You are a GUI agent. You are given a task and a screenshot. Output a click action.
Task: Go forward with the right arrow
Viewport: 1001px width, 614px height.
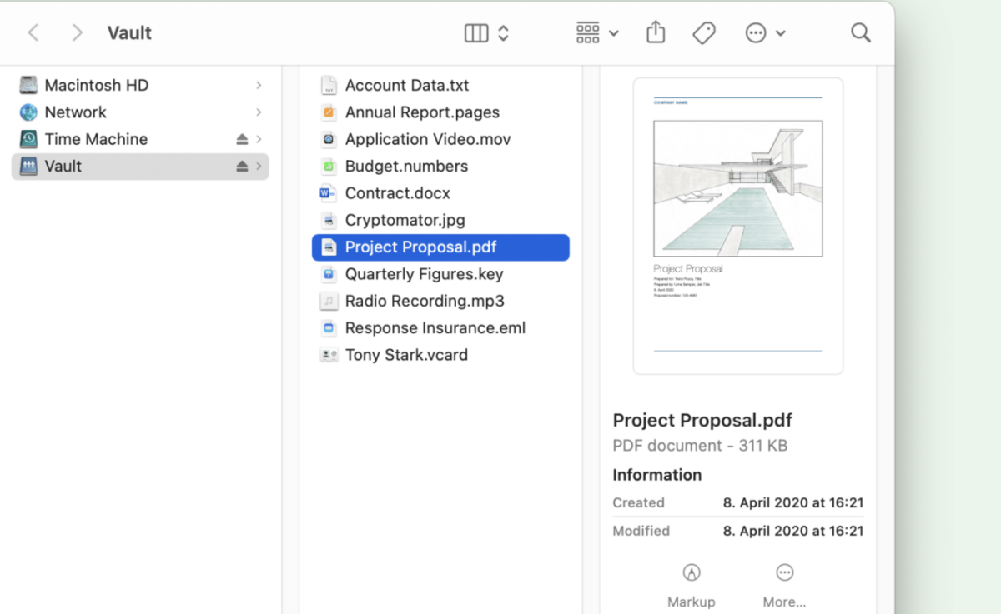77,33
